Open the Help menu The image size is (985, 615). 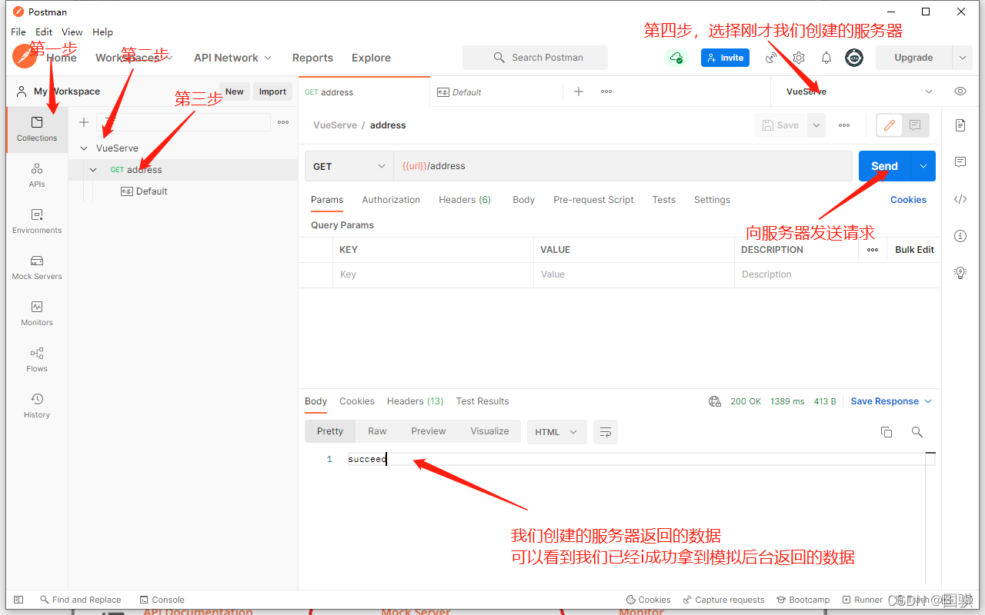(x=102, y=32)
